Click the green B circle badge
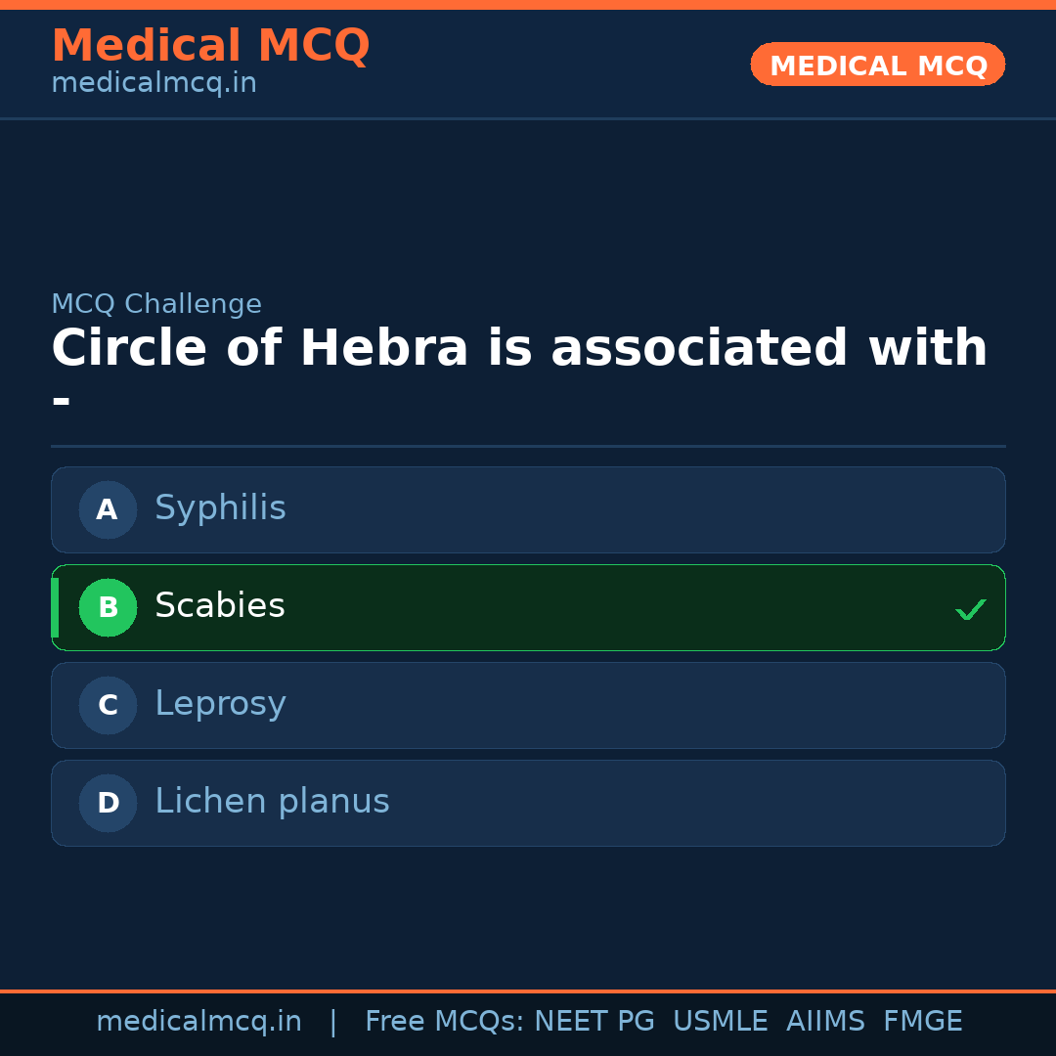Screen dimensions: 1056x1056 point(108,607)
